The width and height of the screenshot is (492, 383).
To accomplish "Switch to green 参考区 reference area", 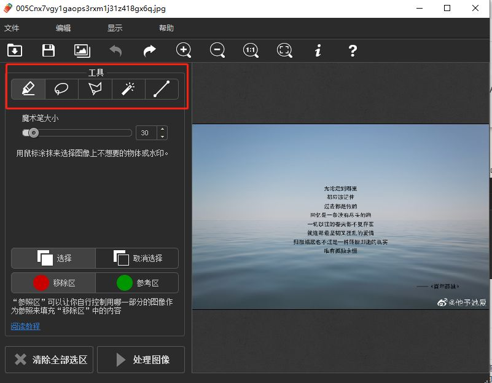I will click(x=137, y=283).
